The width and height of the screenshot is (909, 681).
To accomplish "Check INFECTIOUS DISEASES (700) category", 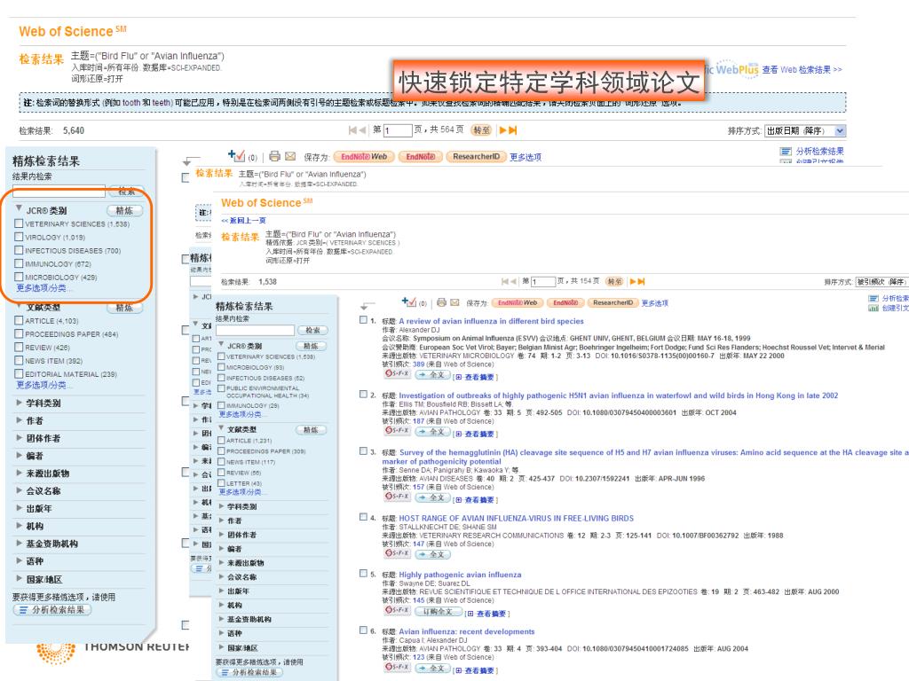I will coord(20,250).
